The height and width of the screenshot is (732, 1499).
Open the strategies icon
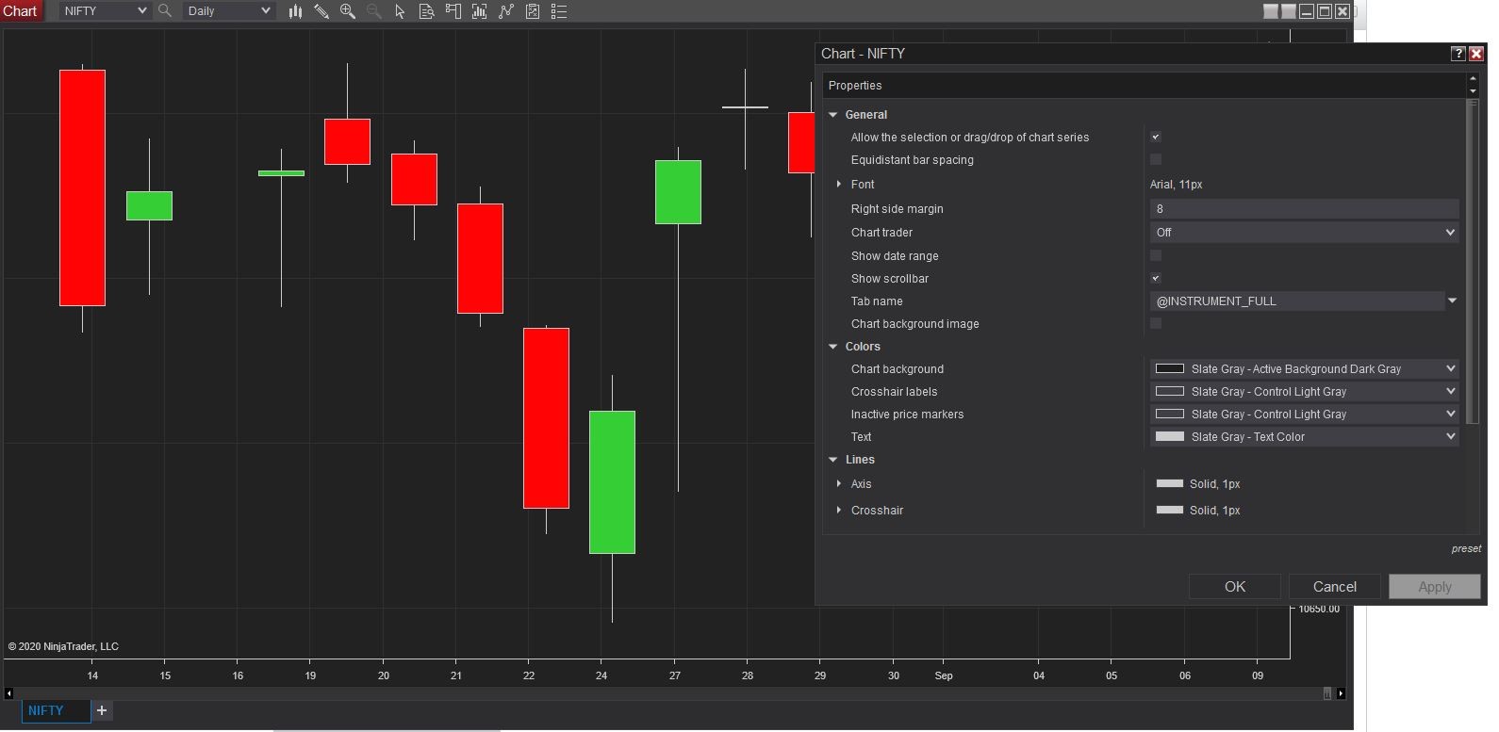[533, 11]
